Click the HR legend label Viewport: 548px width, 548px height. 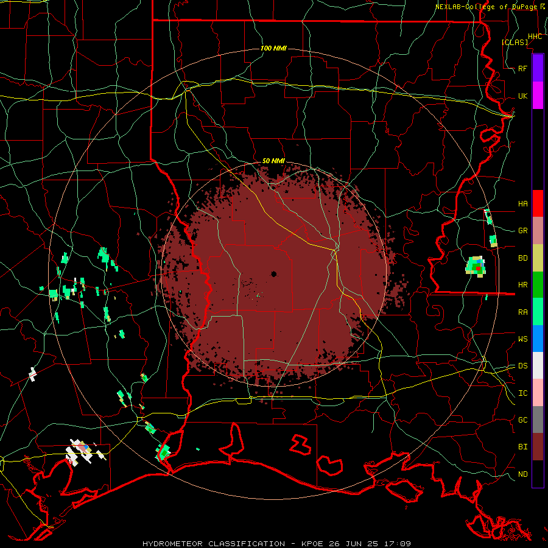pyautogui.click(x=522, y=285)
